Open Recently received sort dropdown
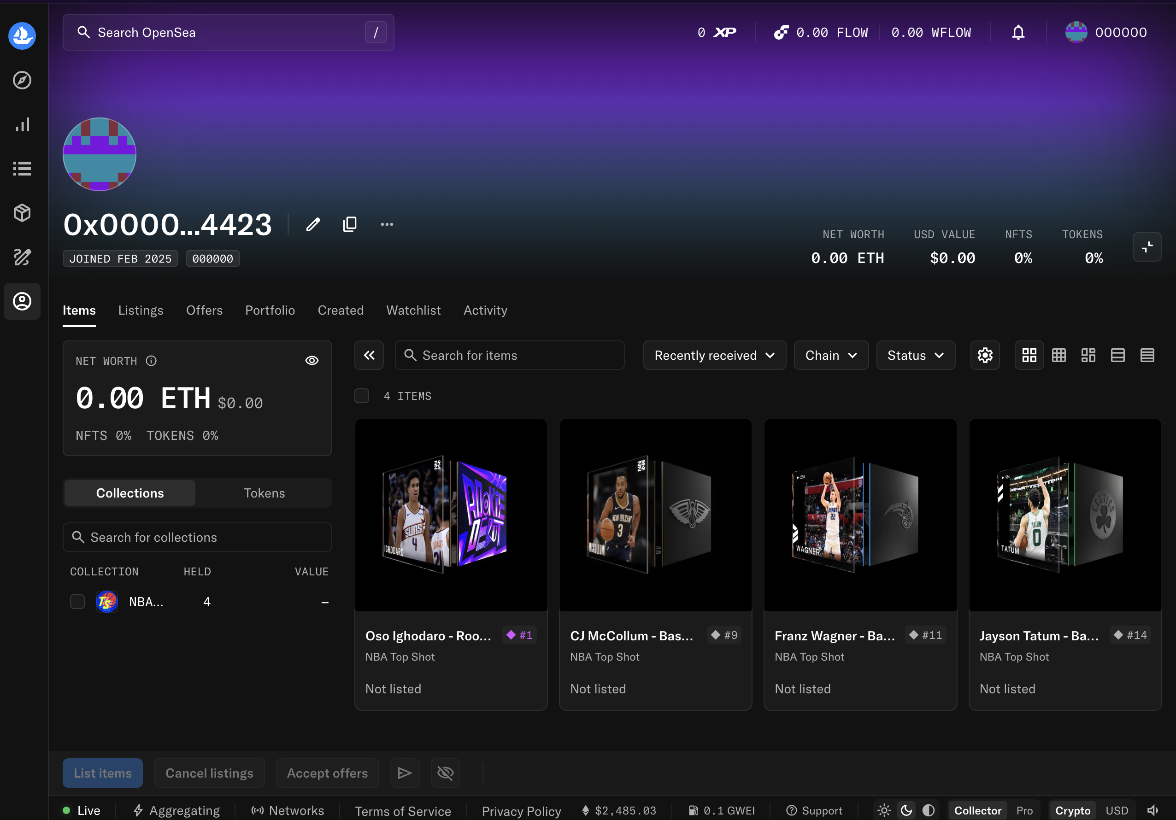The height and width of the screenshot is (820, 1176). pyautogui.click(x=715, y=355)
